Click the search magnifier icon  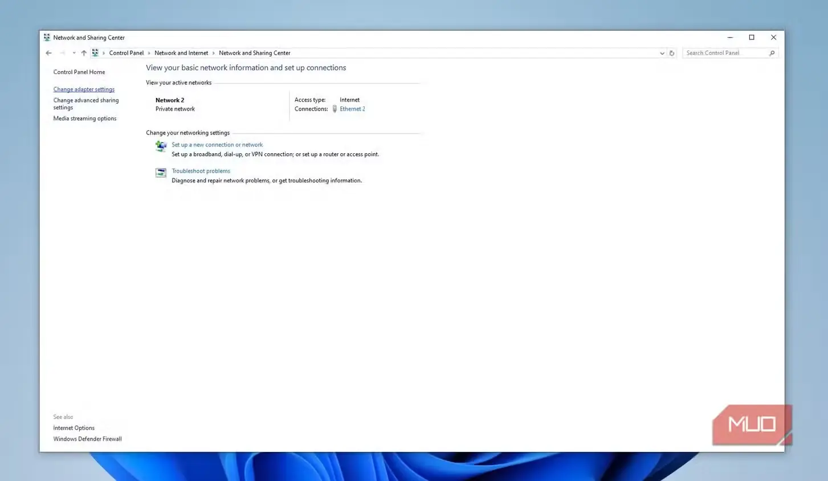(x=772, y=53)
